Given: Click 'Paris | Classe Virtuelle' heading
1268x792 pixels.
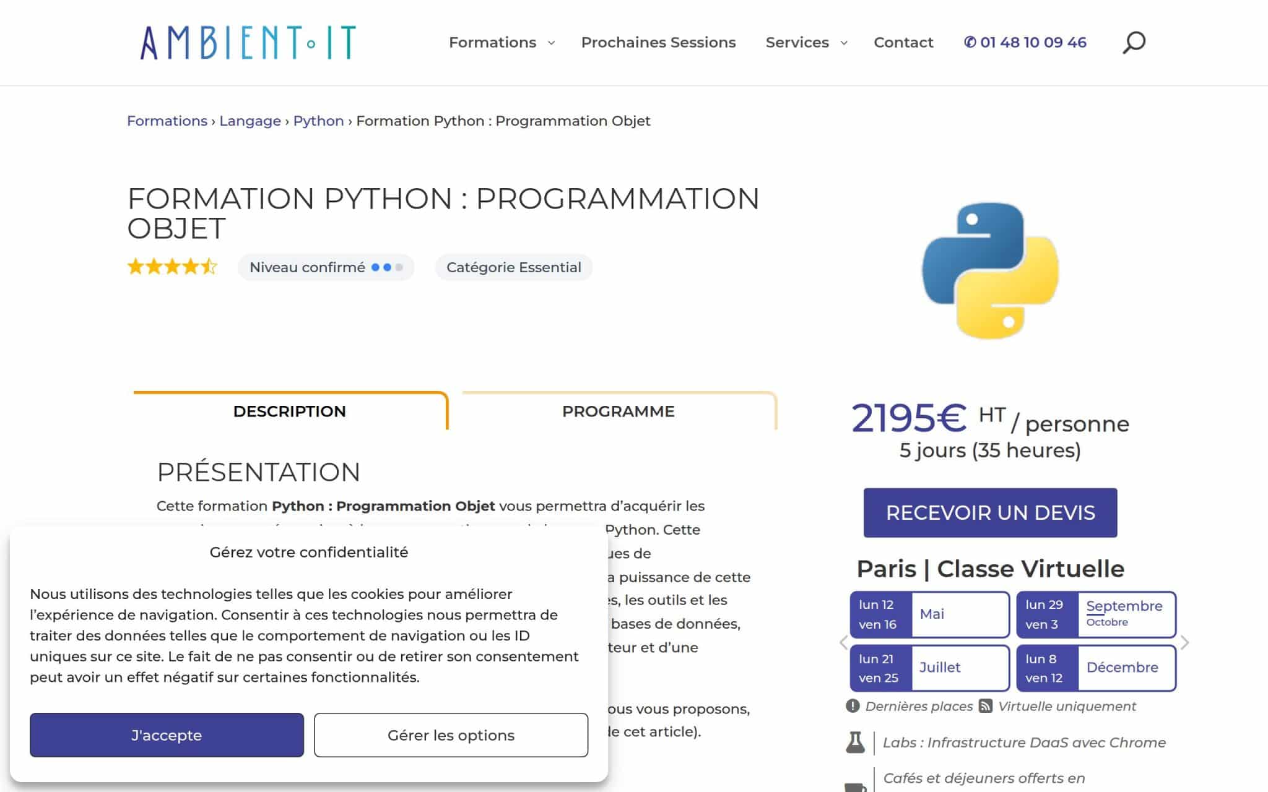Looking at the screenshot, I should click(990, 569).
